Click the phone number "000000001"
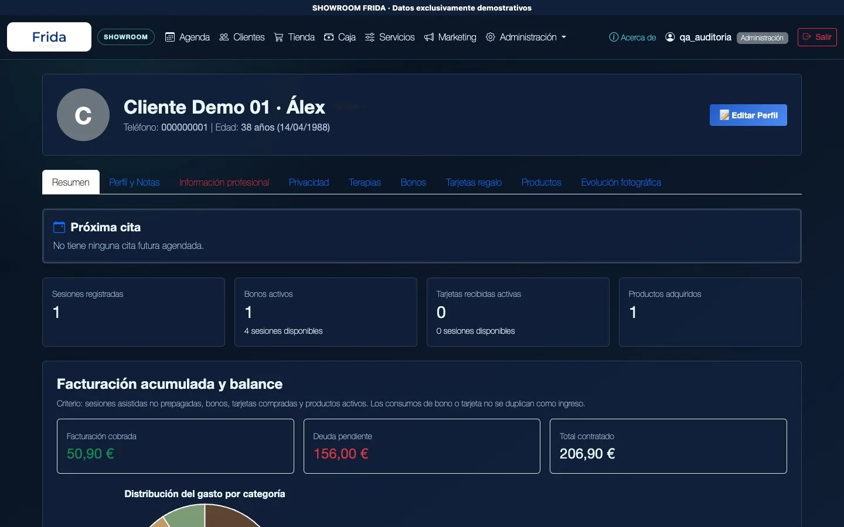The width and height of the screenshot is (844, 527). click(x=185, y=127)
